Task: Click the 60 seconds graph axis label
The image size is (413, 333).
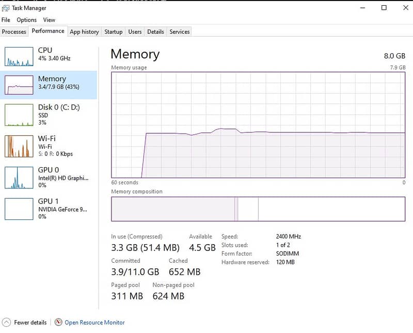Action: click(124, 183)
